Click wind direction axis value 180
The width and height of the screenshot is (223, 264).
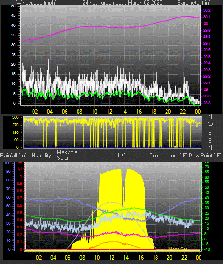point(15,132)
